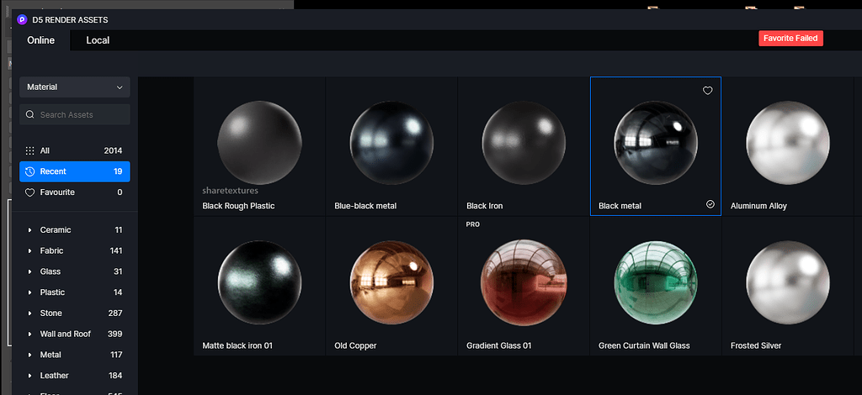Switch to the Local tab
862x395 pixels.
click(98, 40)
